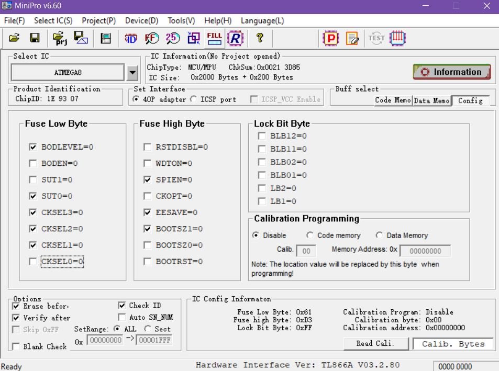Image resolution: width=499 pixels, height=371 pixels.
Task: Select the Data Memory radio button
Action: pos(379,235)
